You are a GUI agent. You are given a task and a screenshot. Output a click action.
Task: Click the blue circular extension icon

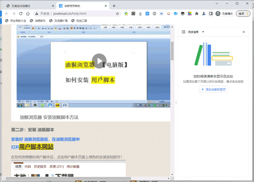point(176,14)
